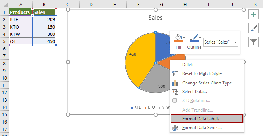Select cell with value 300 in column B
This screenshot has width=263, height=136.
pyautogui.click(x=44, y=34)
